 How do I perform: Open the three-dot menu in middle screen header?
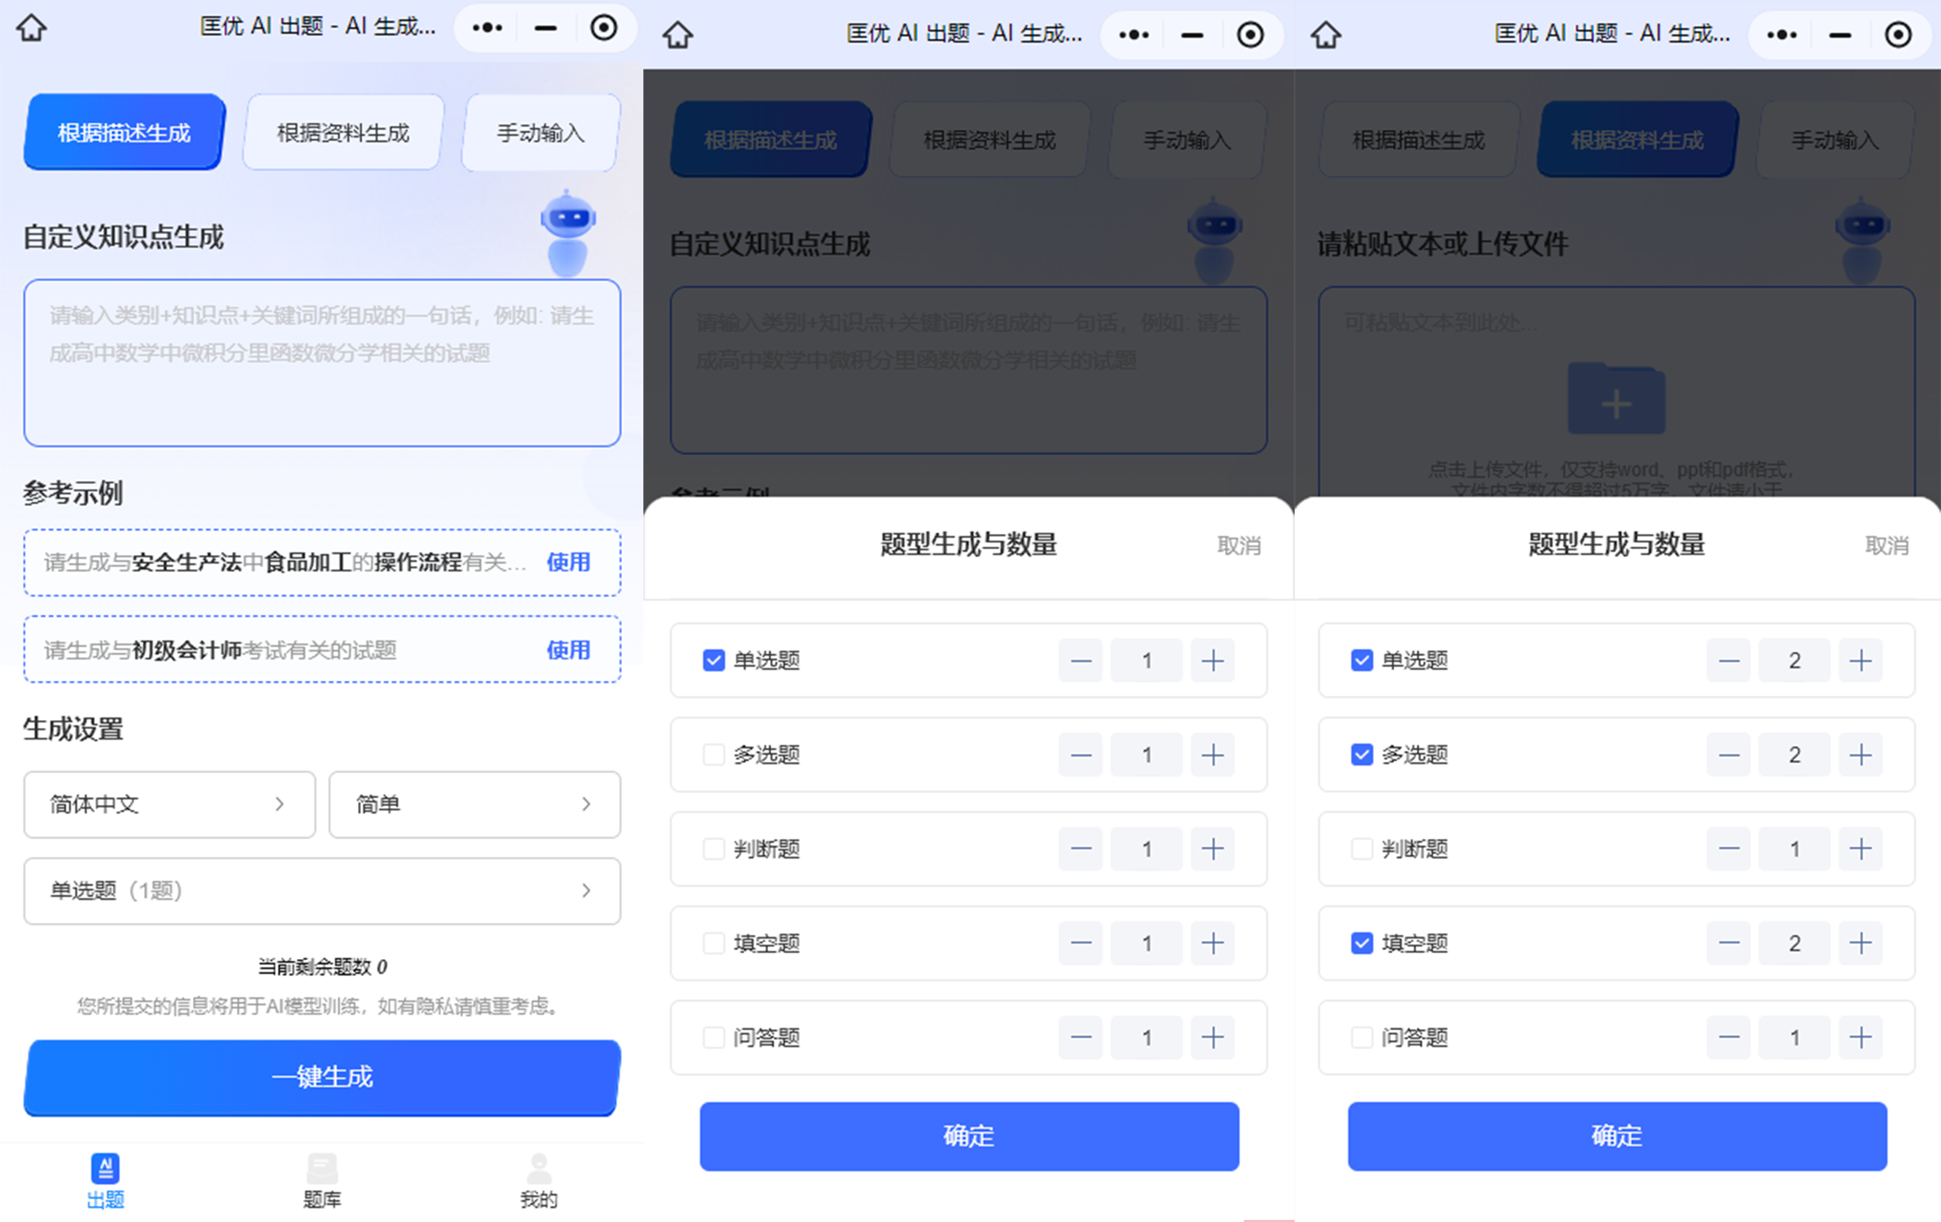[1133, 35]
